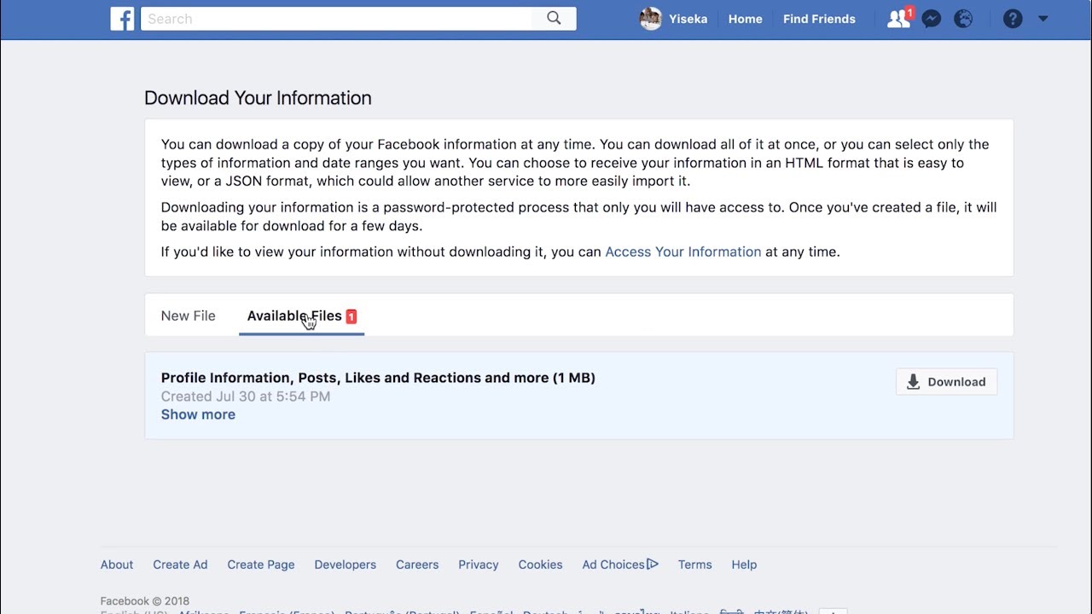Select the Available Files tab
1092x614 pixels.
[x=301, y=316]
